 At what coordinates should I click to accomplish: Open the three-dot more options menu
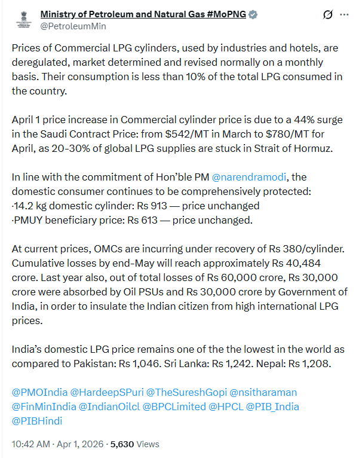click(345, 15)
